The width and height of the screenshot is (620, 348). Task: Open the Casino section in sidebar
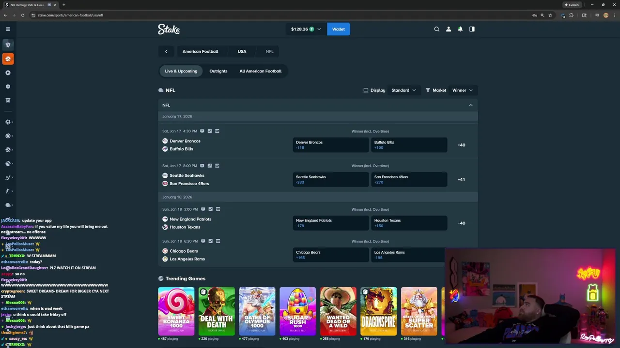tap(8, 44)
